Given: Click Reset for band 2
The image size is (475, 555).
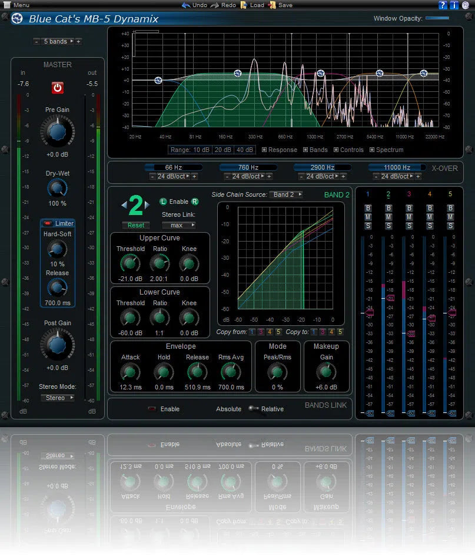Looking at the screenshot, I should click(x=136, y=225).
